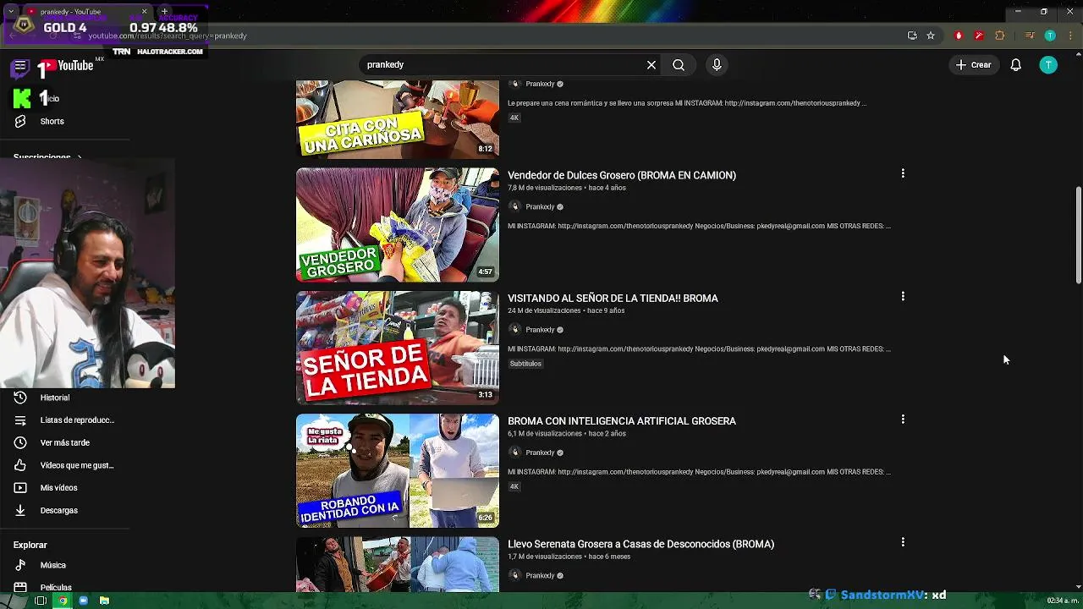
Task: Start voice search with the microphone icon
Action: point(717,65)
